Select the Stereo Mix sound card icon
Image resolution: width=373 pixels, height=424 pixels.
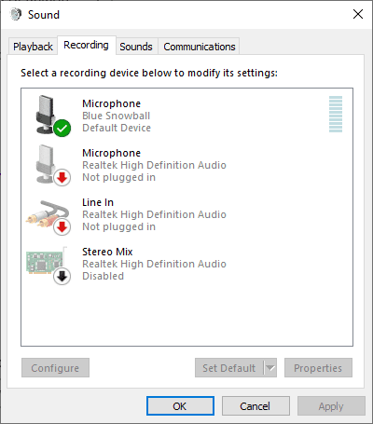click(46, 262)
